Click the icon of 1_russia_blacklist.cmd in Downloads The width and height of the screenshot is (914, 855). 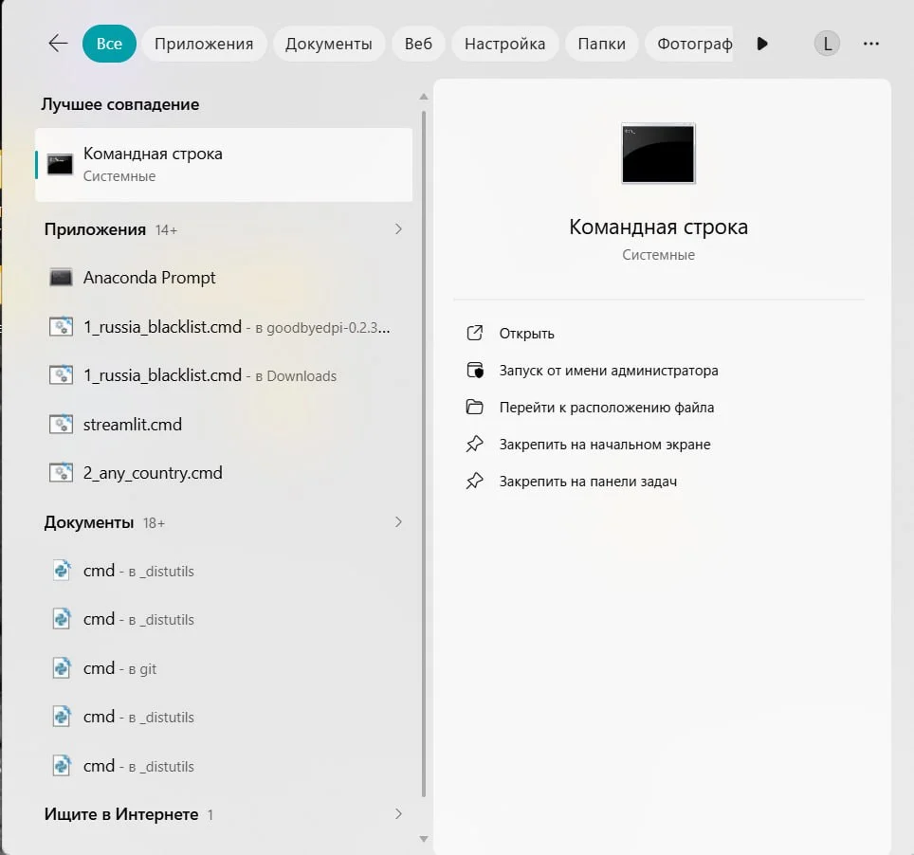[61, 375]
